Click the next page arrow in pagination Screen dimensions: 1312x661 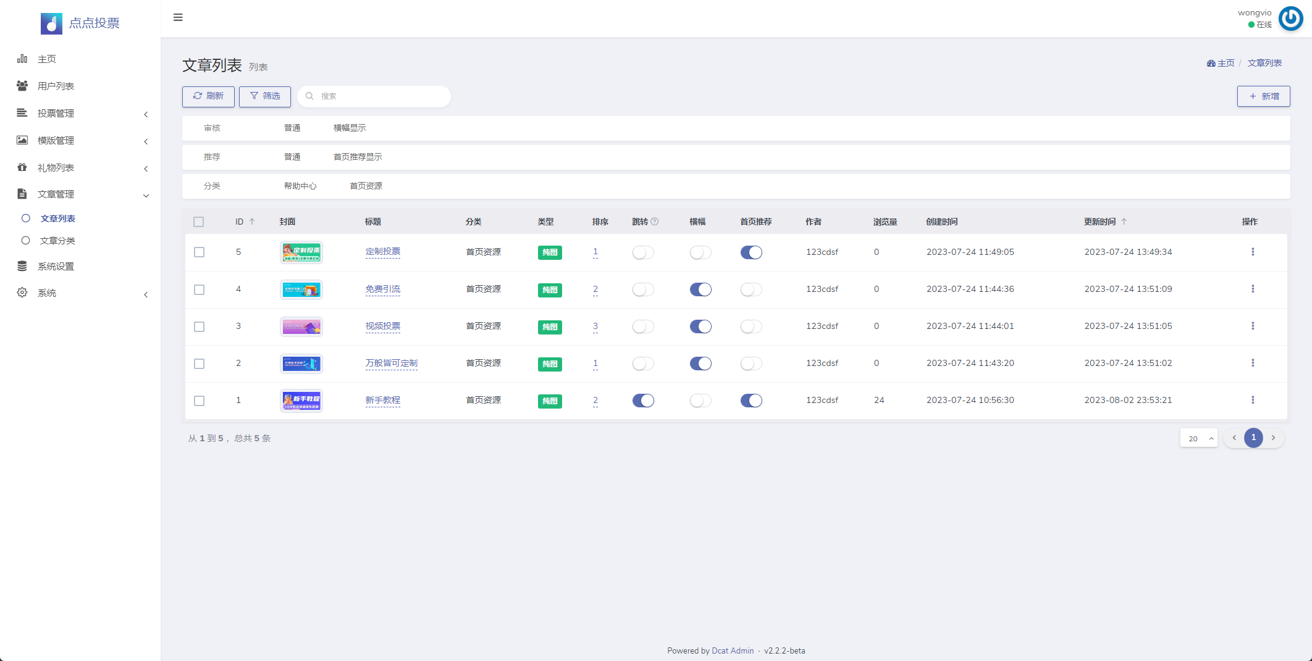pyautogui.click(x=1273, y=438)
